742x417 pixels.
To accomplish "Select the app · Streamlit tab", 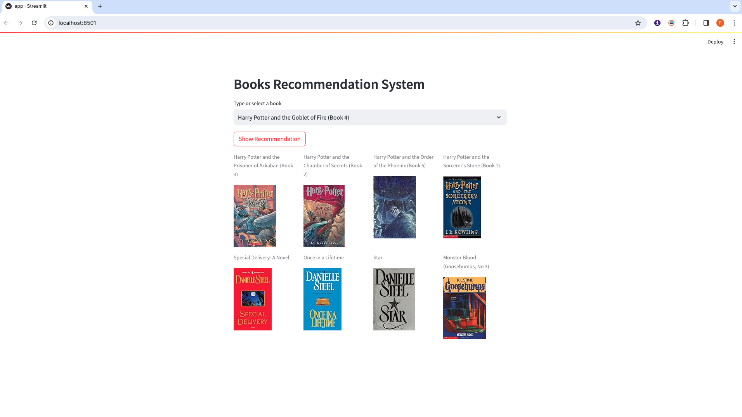I will coord(47,7).
